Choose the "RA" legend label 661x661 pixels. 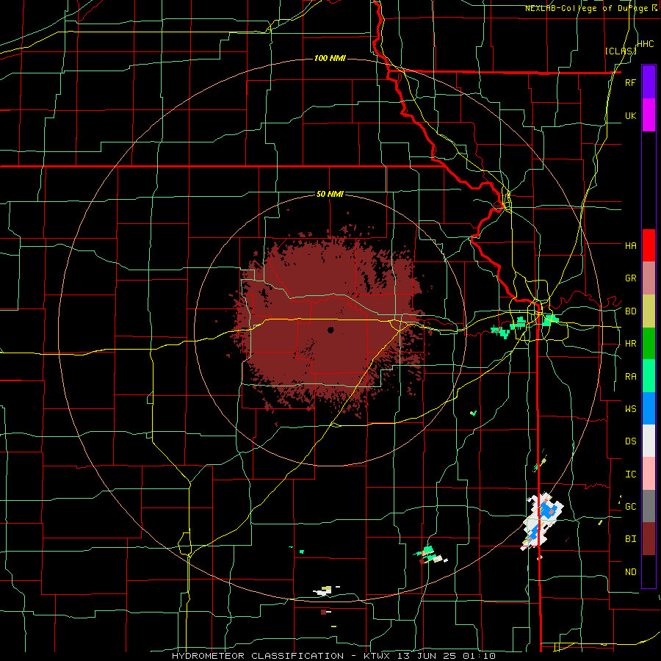pos(630,377)
